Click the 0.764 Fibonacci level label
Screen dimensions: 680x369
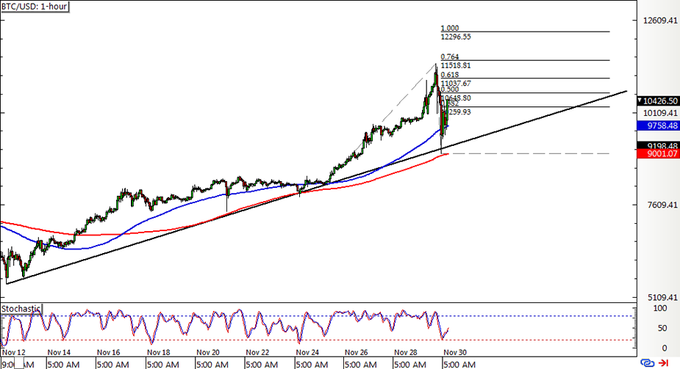coord(450,56)
